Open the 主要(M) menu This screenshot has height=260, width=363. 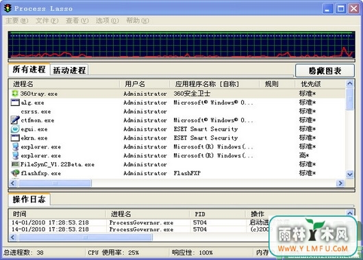click(x=16, y=21)
